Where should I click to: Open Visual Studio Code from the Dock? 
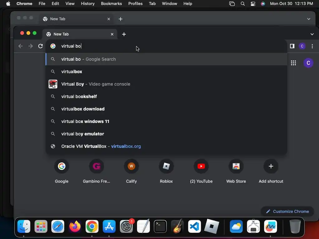[x=194, y=226]
